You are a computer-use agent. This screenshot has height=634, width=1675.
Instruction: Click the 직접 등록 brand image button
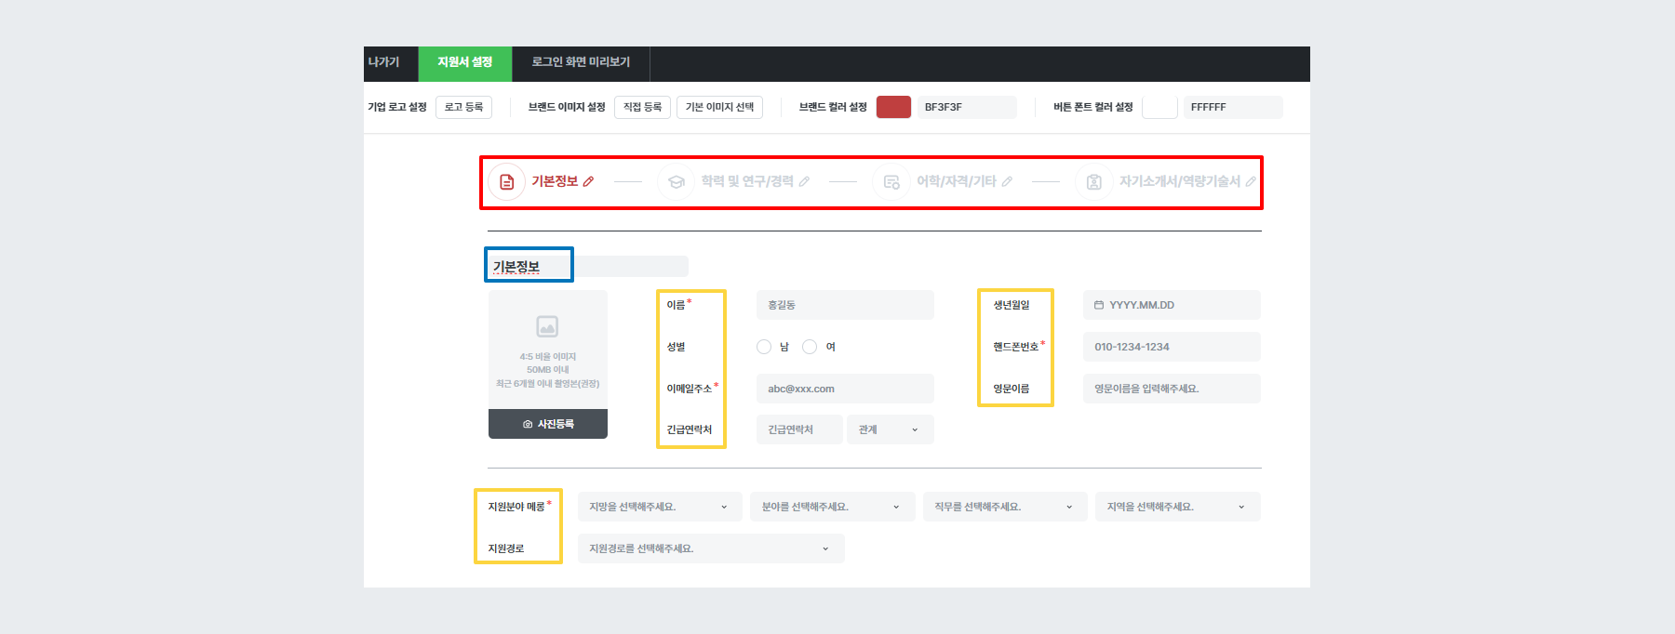[642, 107]
